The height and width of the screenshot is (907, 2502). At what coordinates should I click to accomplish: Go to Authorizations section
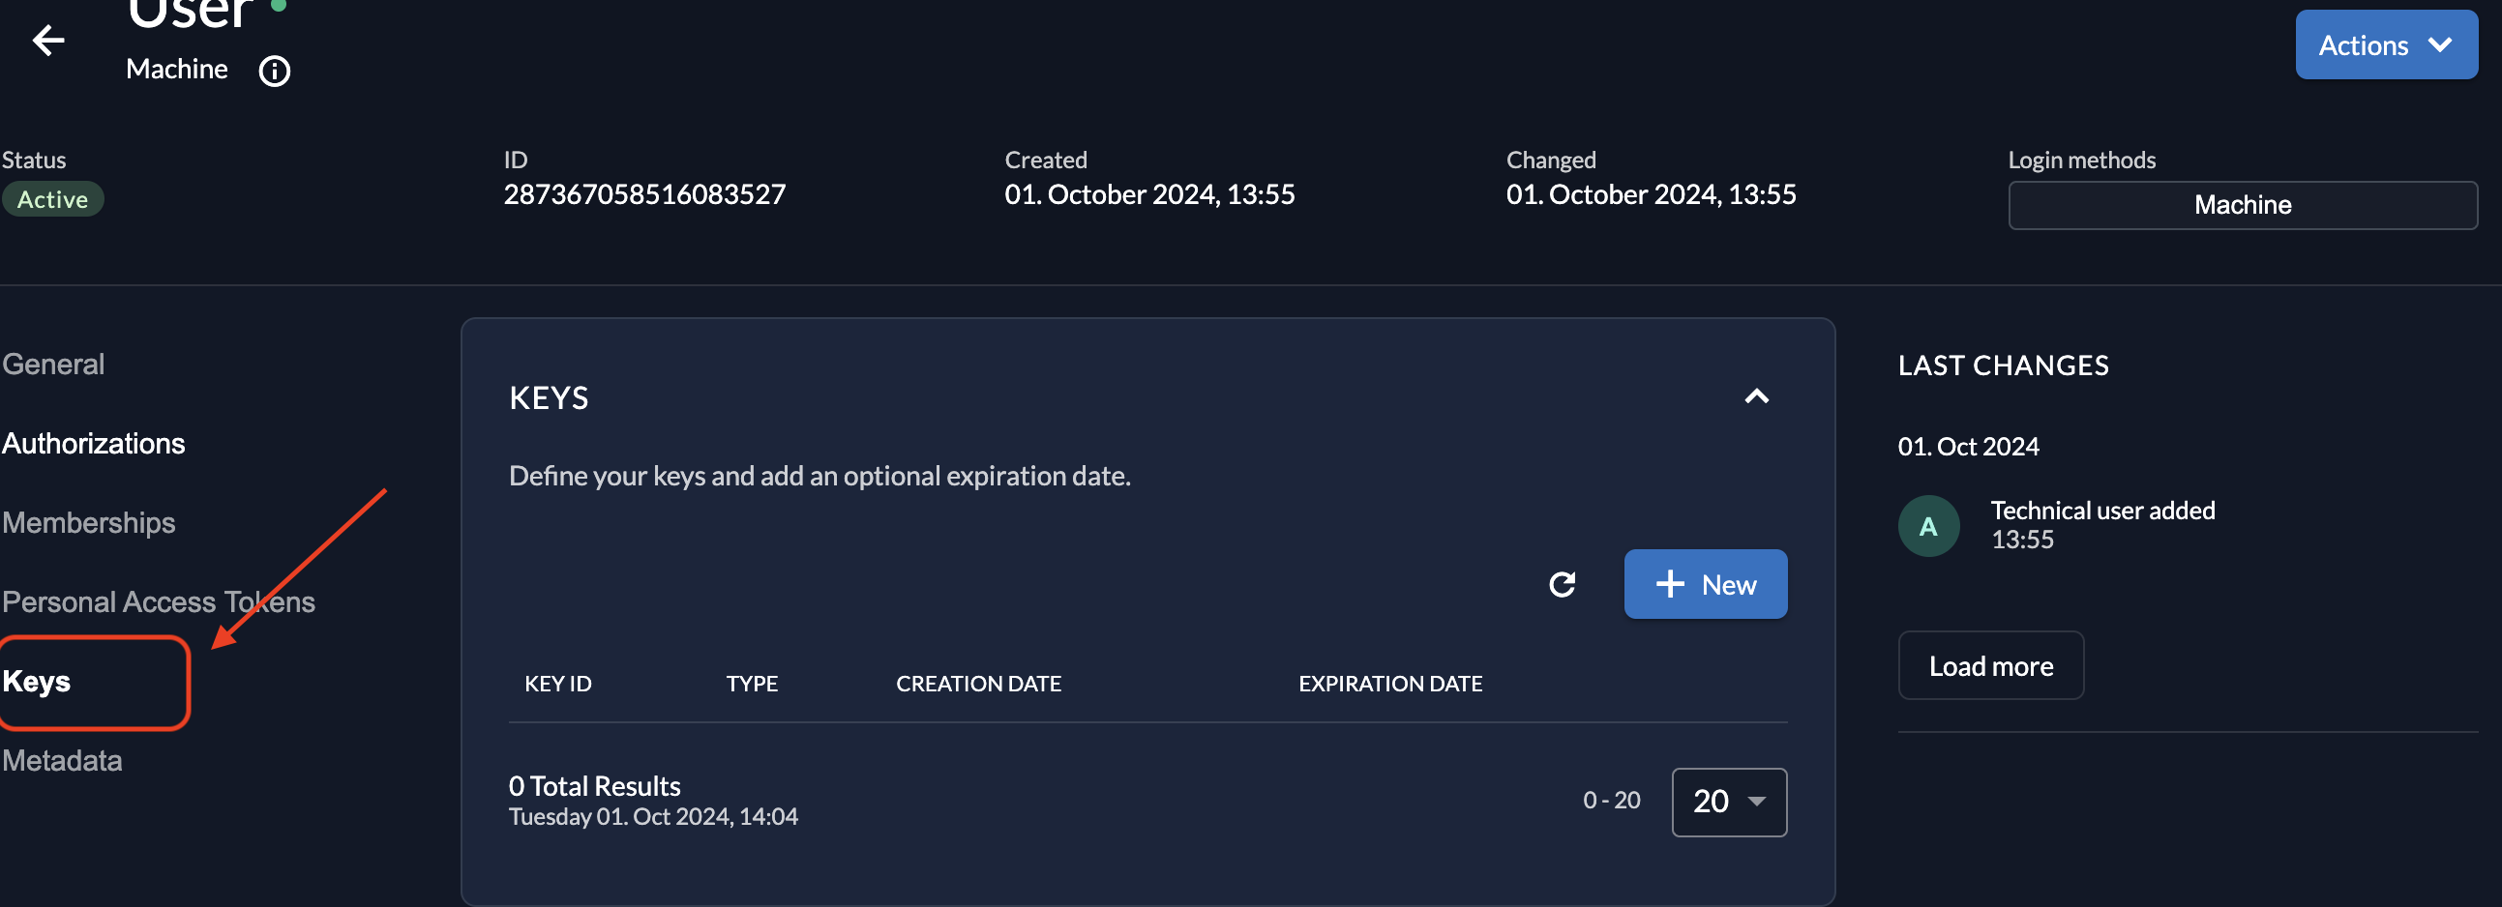tap(93, 444)
